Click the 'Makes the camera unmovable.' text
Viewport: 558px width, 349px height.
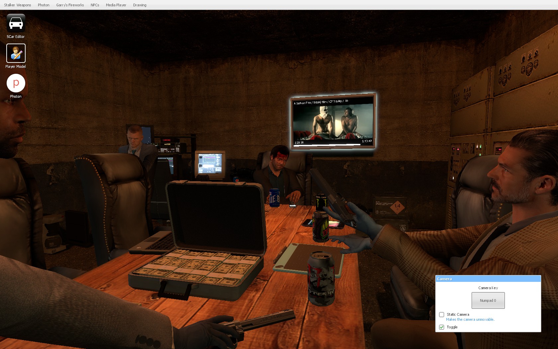(x=470, y=319)
